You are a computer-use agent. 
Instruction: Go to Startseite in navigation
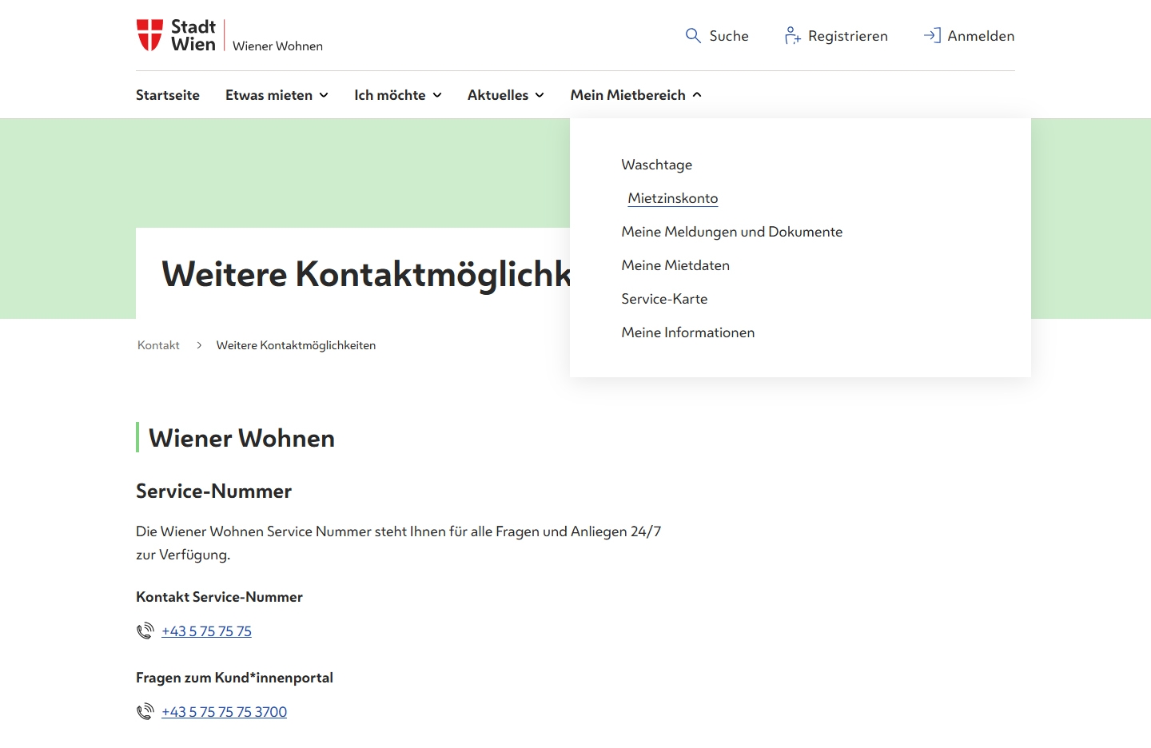[168, 95]
